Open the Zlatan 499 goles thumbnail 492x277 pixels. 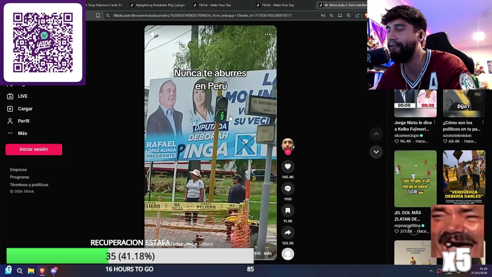(416, 179)
